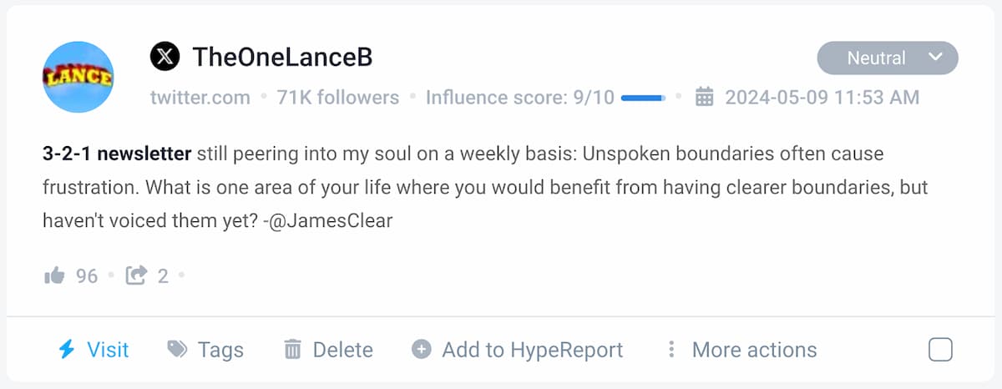
Task: Click the lightning bolt Visit icon
Action: pos(67,349)
